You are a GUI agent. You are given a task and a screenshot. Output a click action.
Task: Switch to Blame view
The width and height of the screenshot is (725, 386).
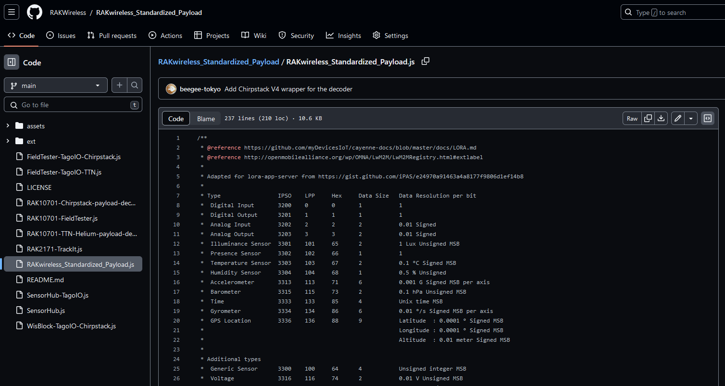206,119
